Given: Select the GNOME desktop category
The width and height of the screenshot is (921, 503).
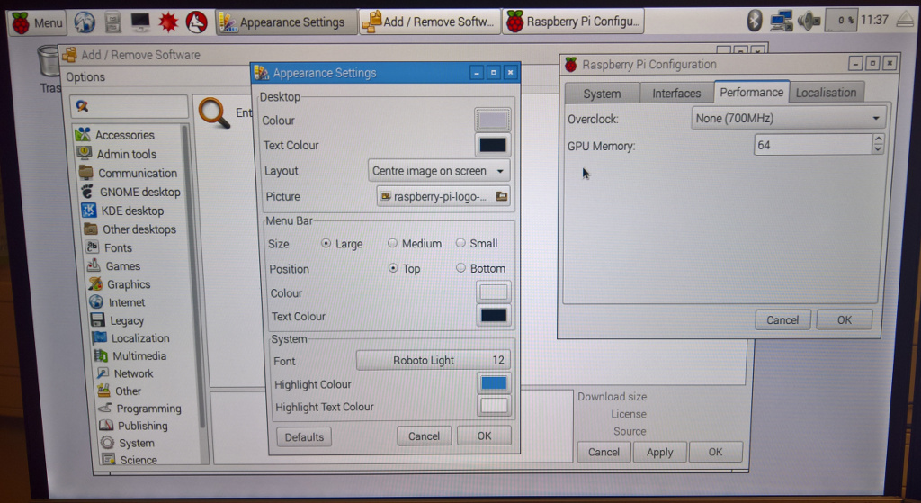Looking at the screenshot, I should [x=131, y=192].
